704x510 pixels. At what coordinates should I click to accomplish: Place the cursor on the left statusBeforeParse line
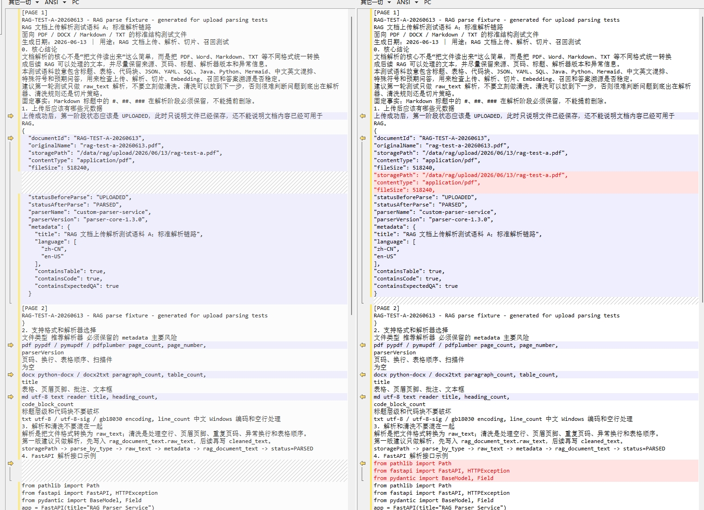click(184, 197)
